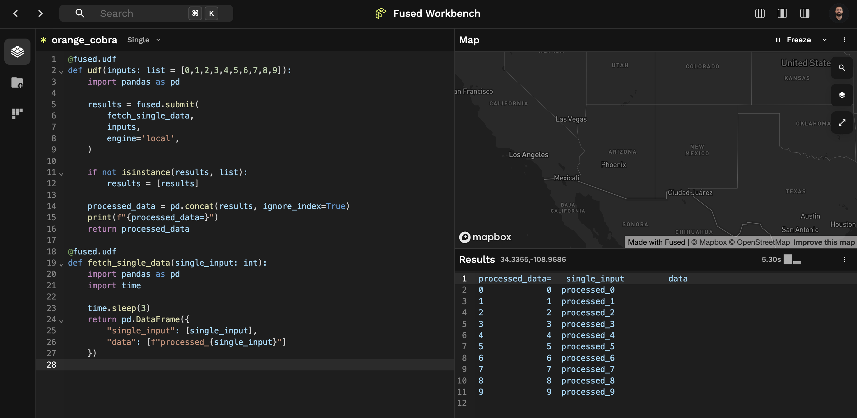Click the Map panel title
The image size is (857, 418).
pos(469,40)
